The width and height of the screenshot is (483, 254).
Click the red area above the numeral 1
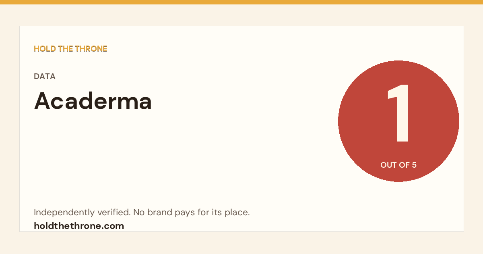(398, 73)
